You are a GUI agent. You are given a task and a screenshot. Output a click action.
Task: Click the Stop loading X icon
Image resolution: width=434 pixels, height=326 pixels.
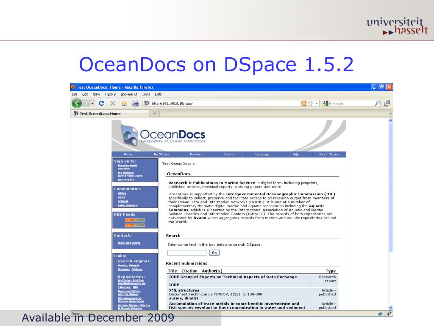point(113,104)
